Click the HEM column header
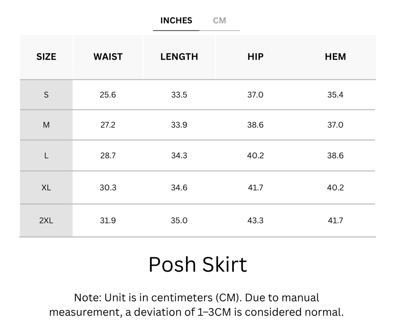 click(x=335, y=57)
